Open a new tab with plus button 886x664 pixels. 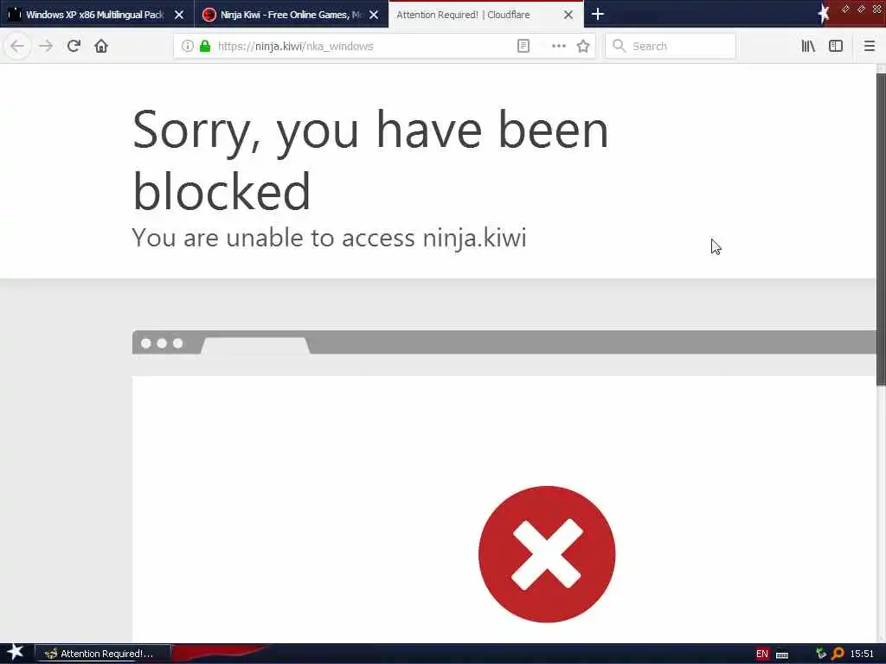click(x=597, y=14)
